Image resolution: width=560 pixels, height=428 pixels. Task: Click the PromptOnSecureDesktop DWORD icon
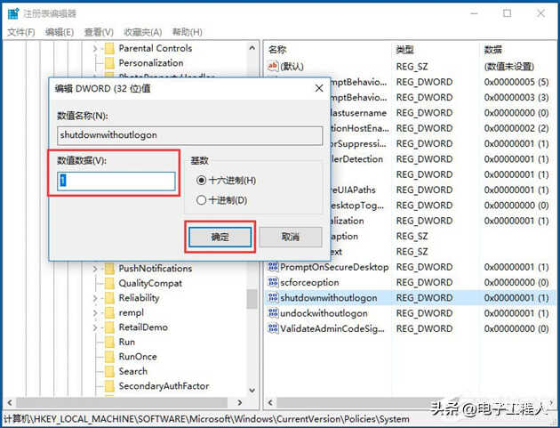click(273, 267)
